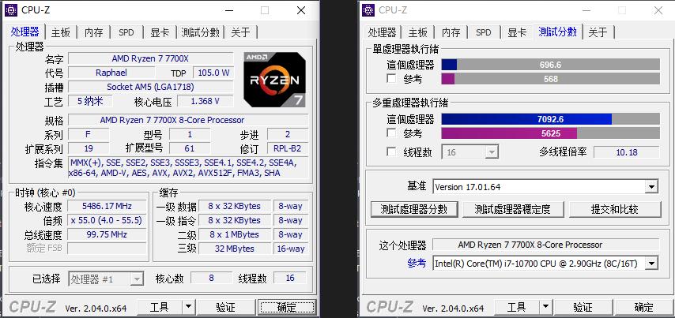The height and width of the screenshot is (318, 675).
Task: Switch to 内存 tab in right window
Action: [451, 32]
